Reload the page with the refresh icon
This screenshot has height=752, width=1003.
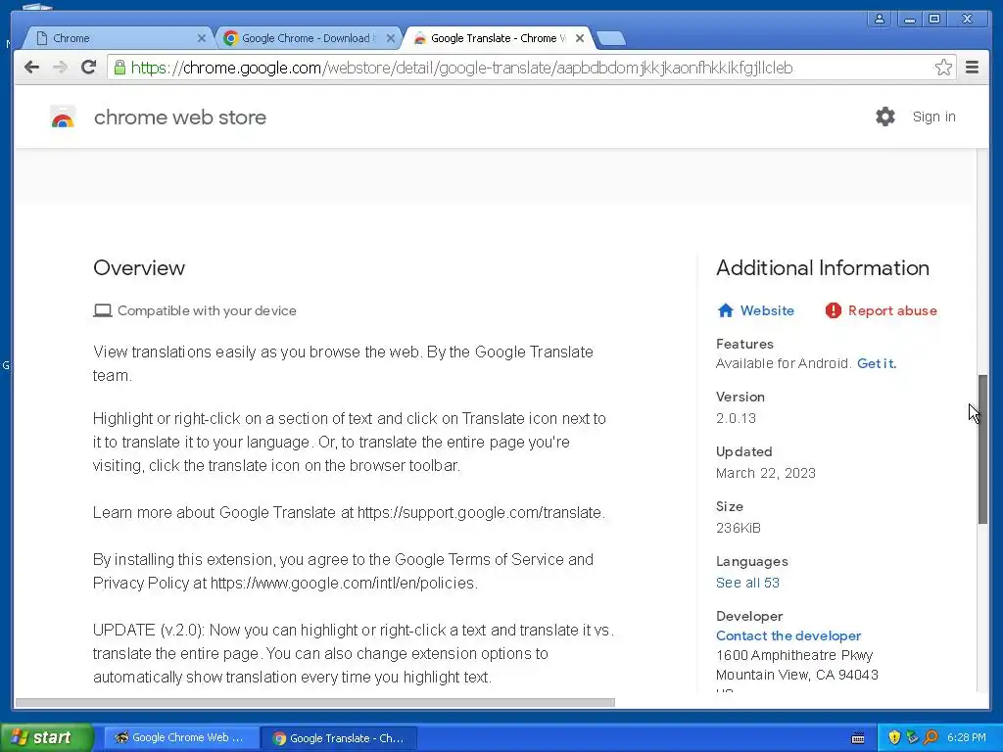click(89, 68)
